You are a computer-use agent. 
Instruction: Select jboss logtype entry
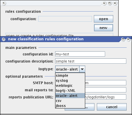(x=70, y=106)
